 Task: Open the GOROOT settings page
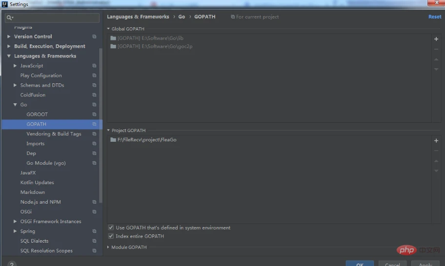37,114
